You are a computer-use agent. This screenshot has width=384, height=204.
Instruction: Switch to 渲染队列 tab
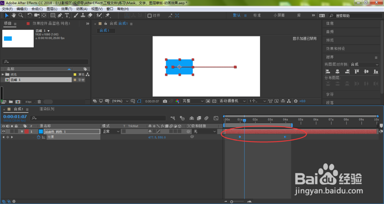pyautogui.click(x=47, y=109)
